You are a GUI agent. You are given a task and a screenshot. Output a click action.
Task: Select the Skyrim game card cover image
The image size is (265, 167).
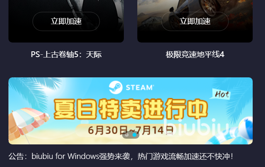(x=66, y=21)
